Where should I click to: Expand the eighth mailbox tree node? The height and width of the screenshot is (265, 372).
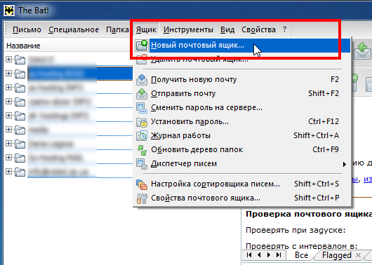(8, 157)
